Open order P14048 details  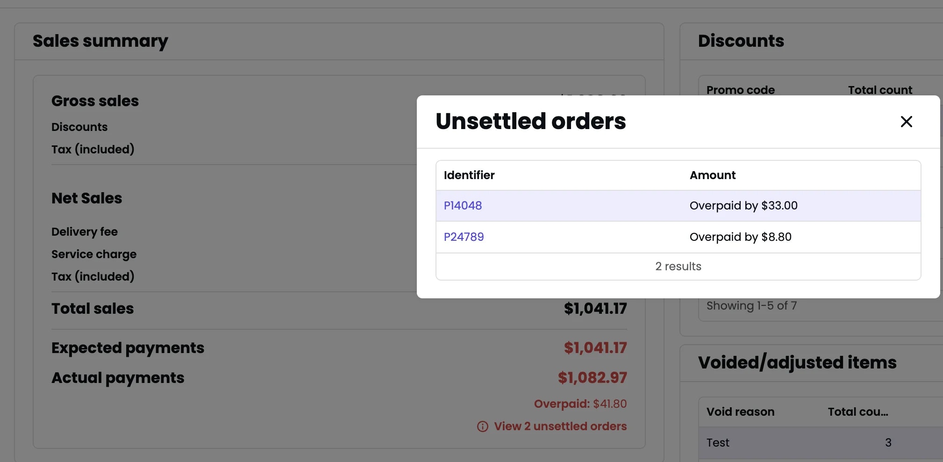tap(462, 205)
